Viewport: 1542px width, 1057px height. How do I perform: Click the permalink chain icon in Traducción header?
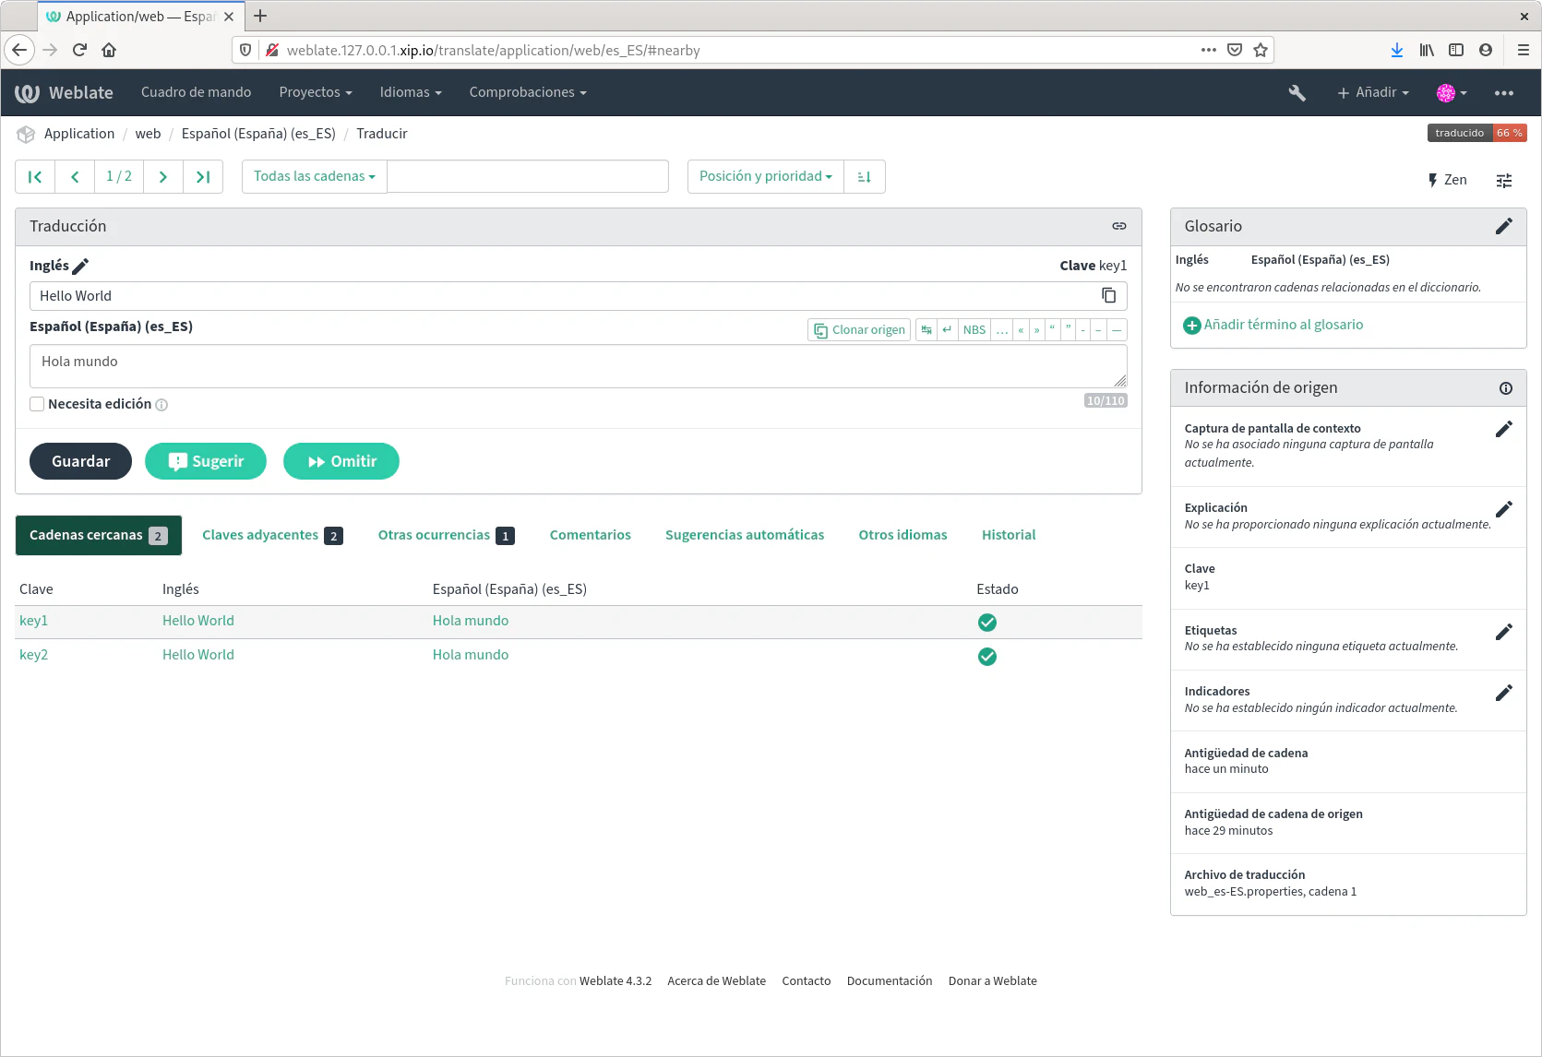1118,226
